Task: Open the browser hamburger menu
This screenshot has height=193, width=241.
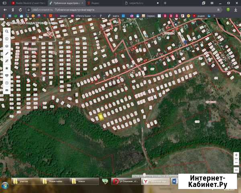Action: click(x=212, y=3)
